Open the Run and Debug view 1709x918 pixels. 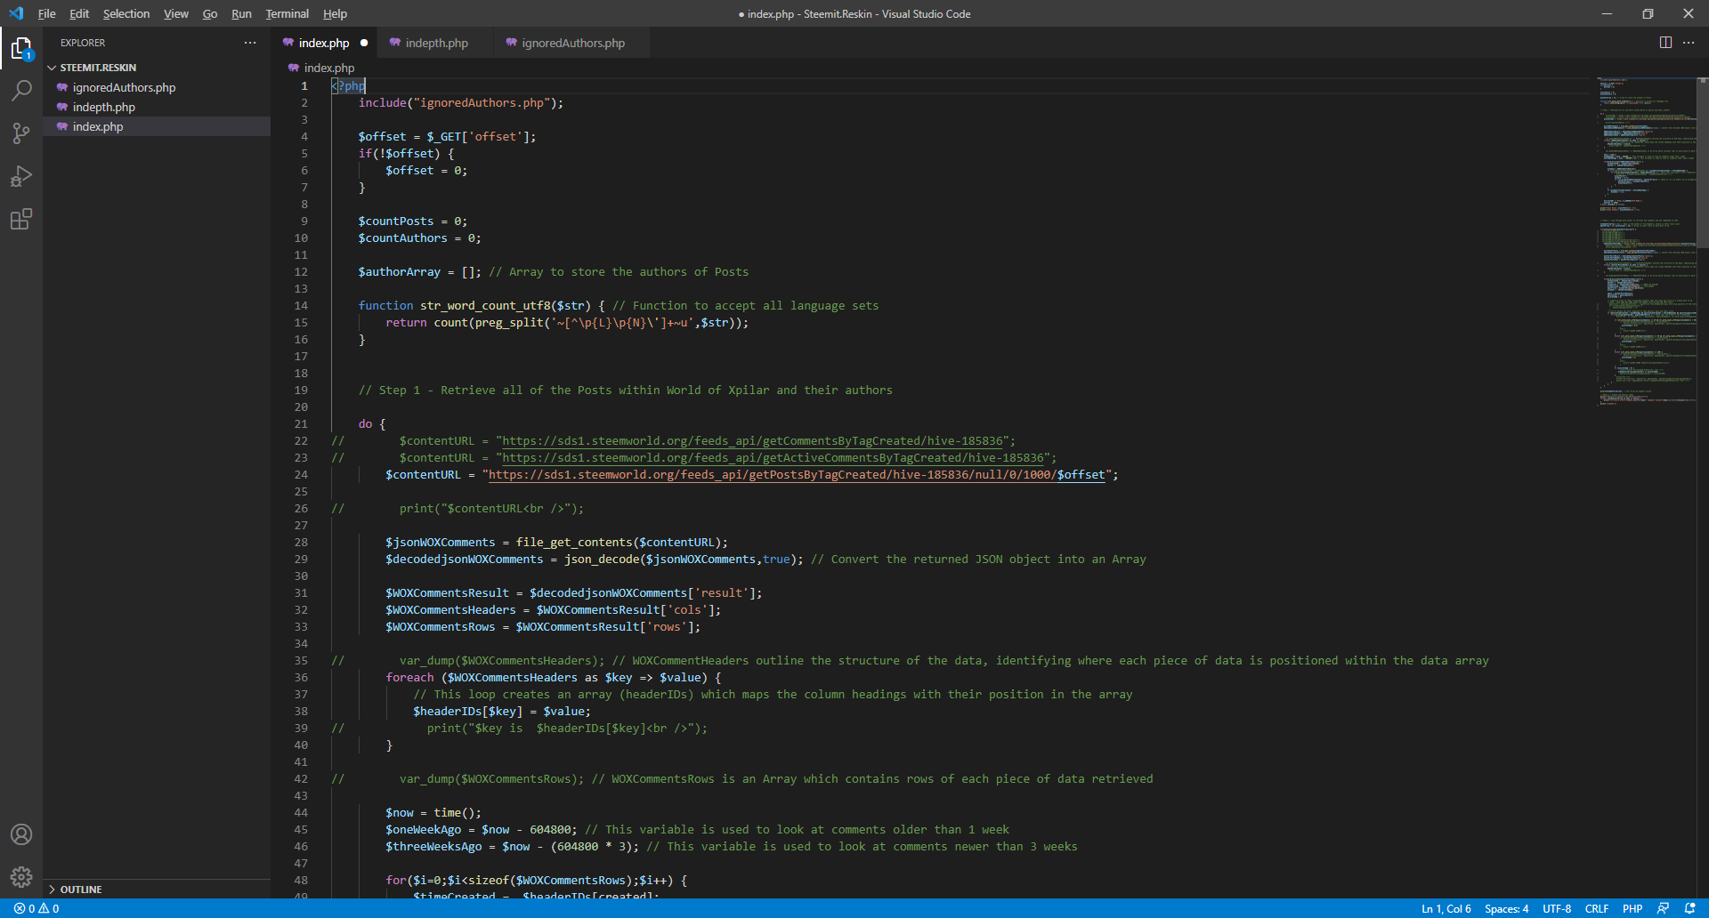click(x=21, y=176)
